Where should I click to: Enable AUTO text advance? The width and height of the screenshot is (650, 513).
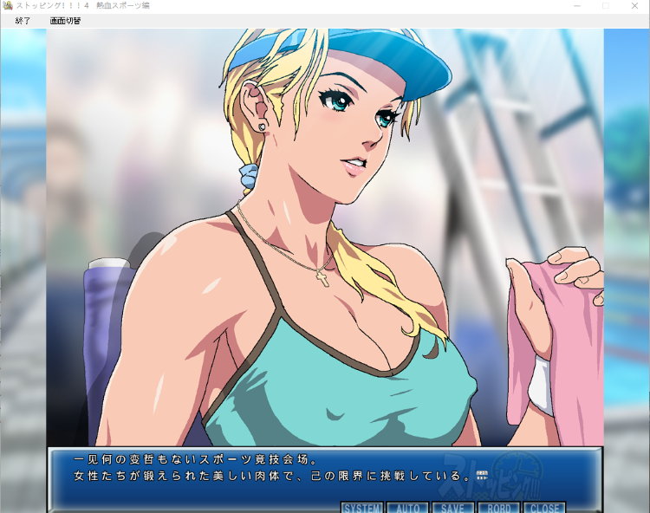pos(408,508)
